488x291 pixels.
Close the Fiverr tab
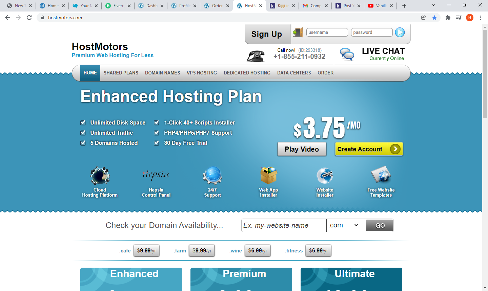(x=129, y=6)
